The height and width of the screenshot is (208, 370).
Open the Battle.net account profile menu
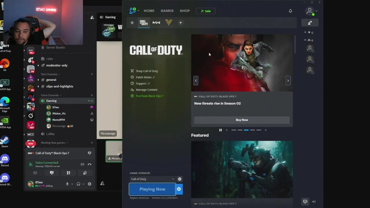(311, 11)
